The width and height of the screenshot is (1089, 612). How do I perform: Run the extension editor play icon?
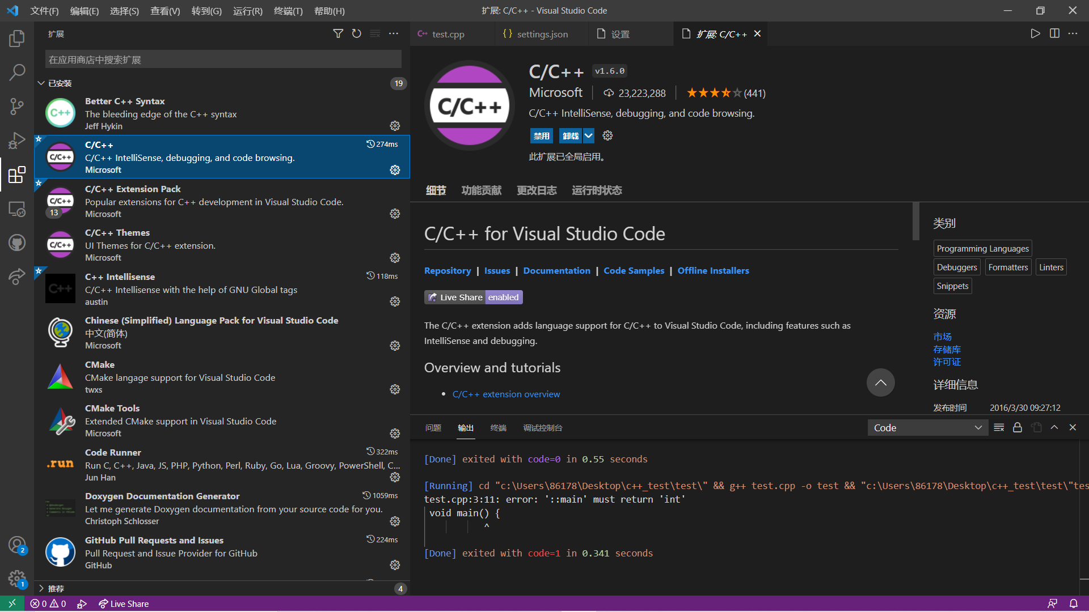pos(1035,34)
